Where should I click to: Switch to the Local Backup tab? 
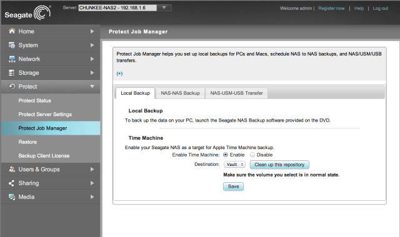135,93
